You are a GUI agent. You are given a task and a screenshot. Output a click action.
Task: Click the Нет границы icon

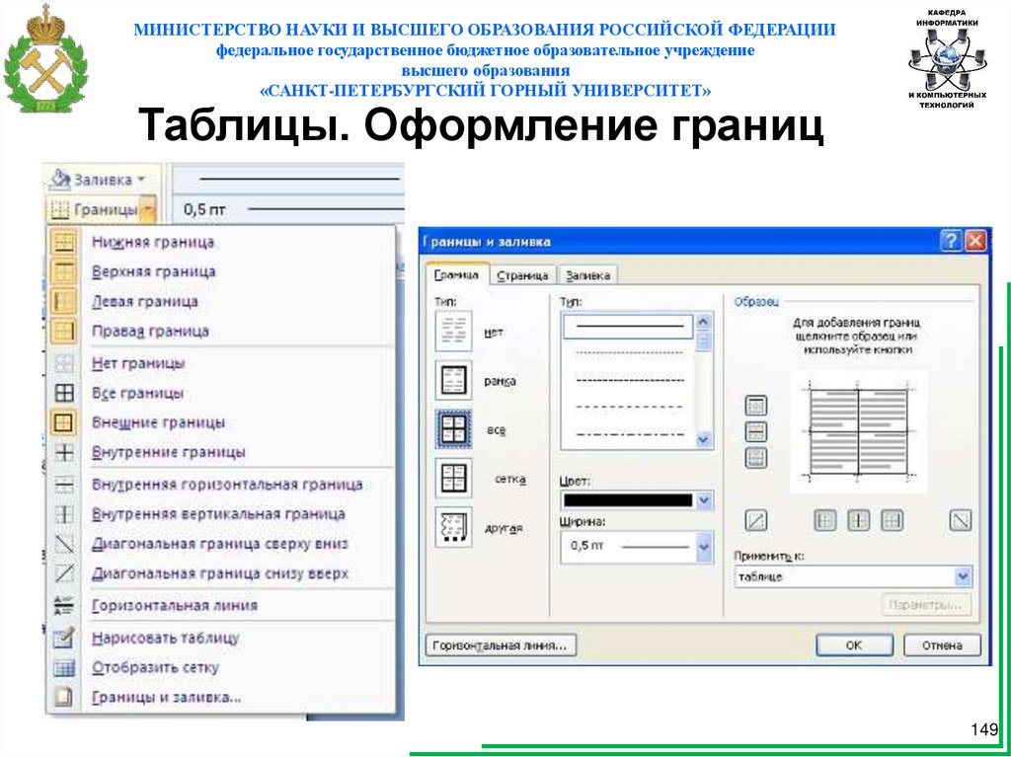coord(64,363)
